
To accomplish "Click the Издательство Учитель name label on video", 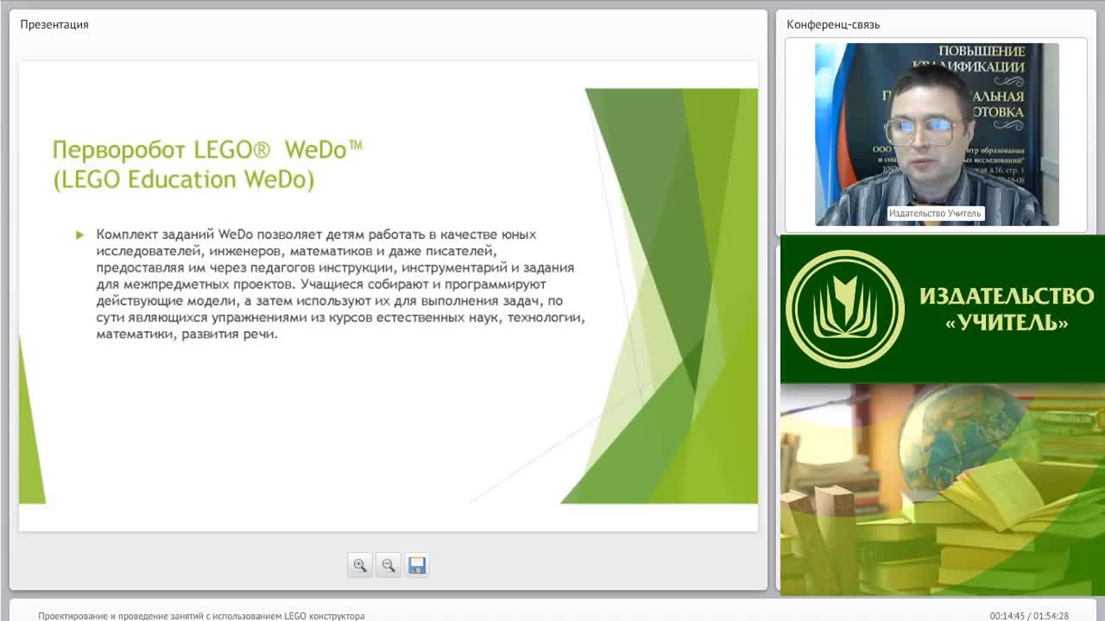I will 935,213.
